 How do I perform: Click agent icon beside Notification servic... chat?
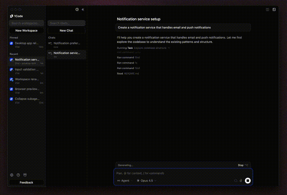(50, 53)
